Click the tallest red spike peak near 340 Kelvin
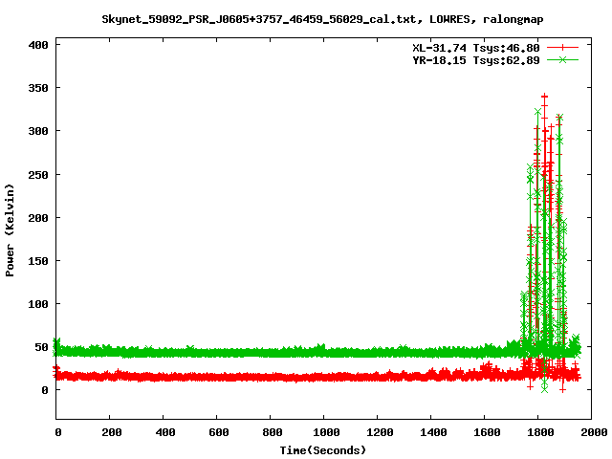This screenshot has height=459, width=612. coord(544,96)
